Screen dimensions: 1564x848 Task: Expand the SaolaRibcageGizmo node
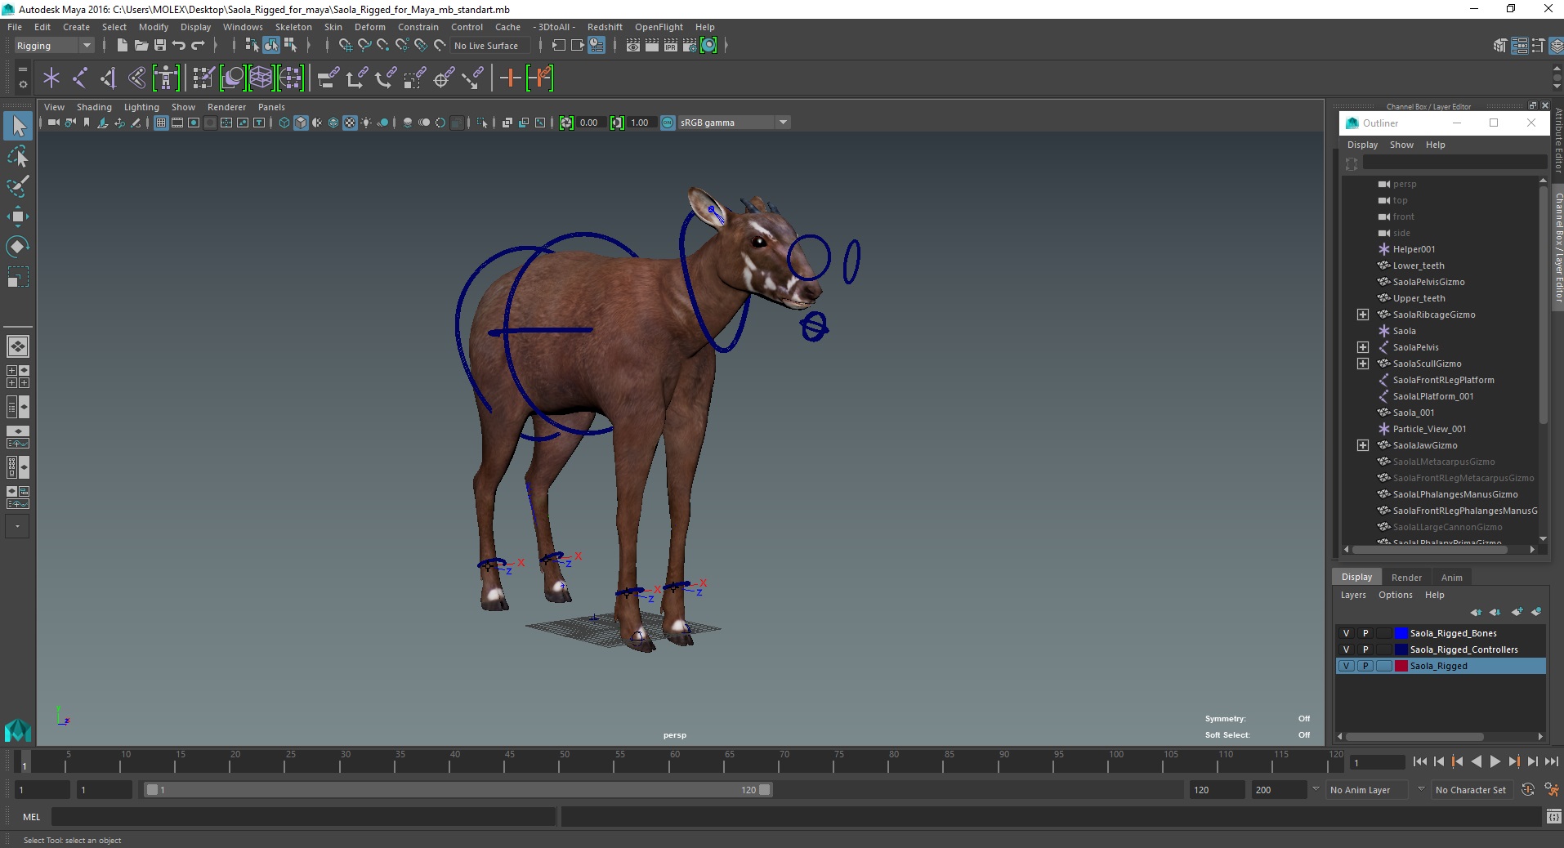(1362, 315)
